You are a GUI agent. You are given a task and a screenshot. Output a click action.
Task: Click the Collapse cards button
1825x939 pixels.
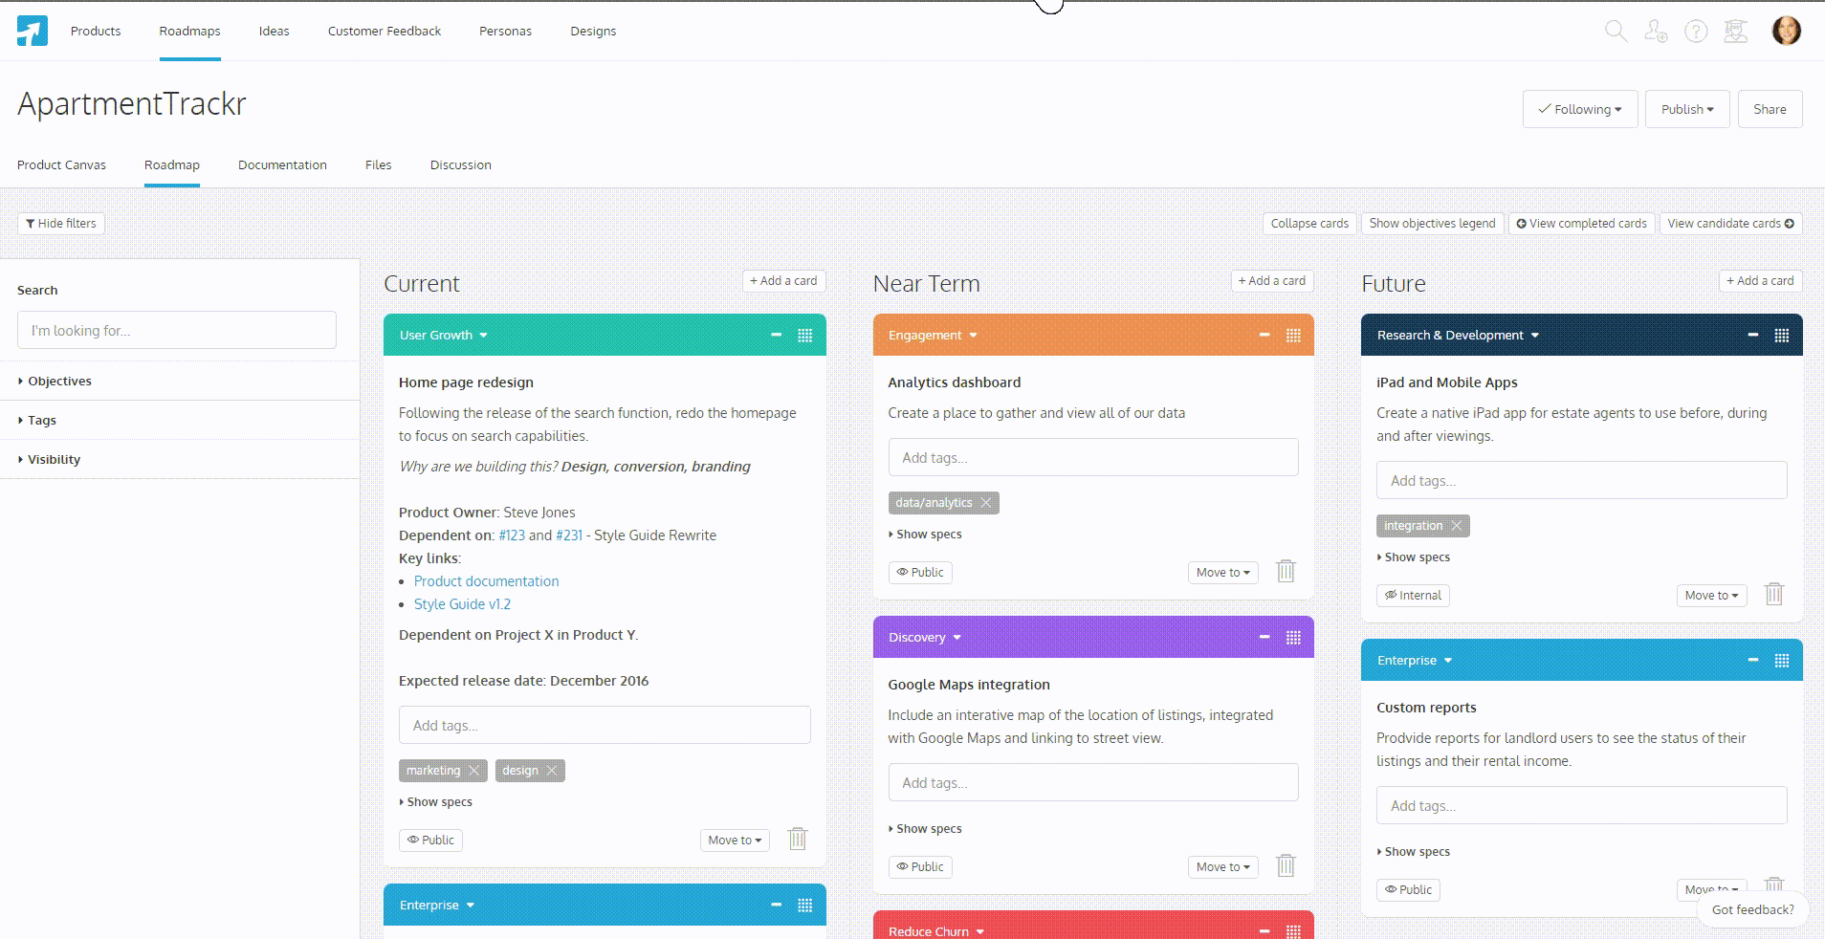1308,224
